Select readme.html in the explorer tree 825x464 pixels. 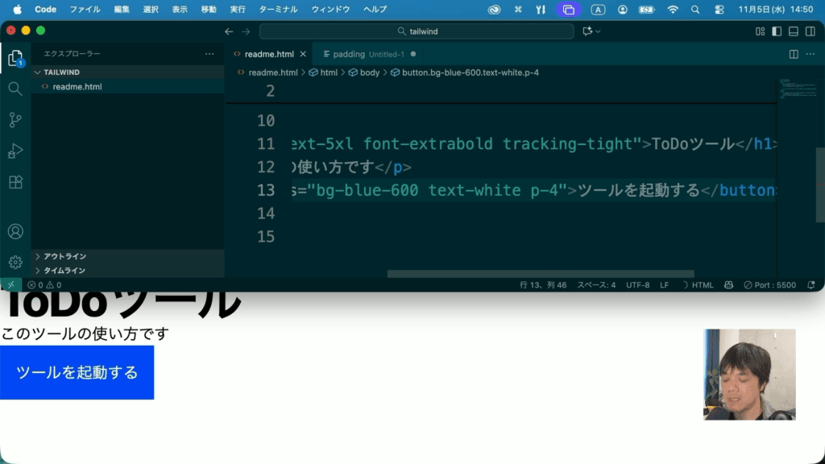click(77, 87)
